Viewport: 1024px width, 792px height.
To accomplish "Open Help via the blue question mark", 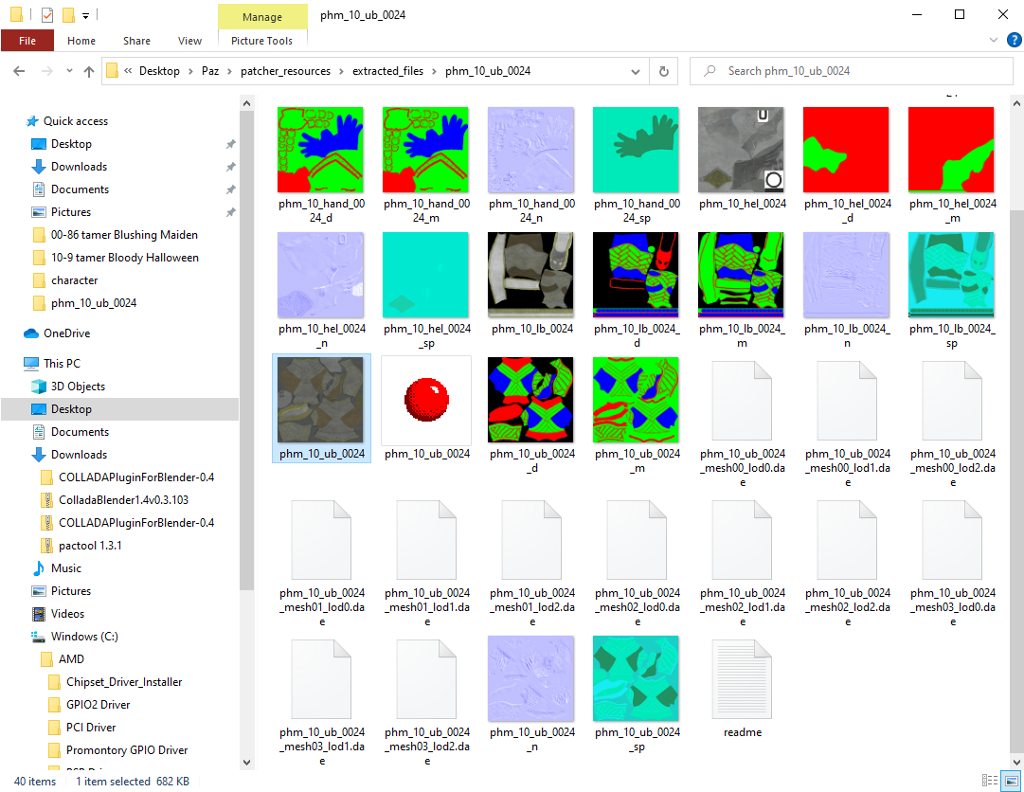I will pyautogui.click(x=1011, y=41).
